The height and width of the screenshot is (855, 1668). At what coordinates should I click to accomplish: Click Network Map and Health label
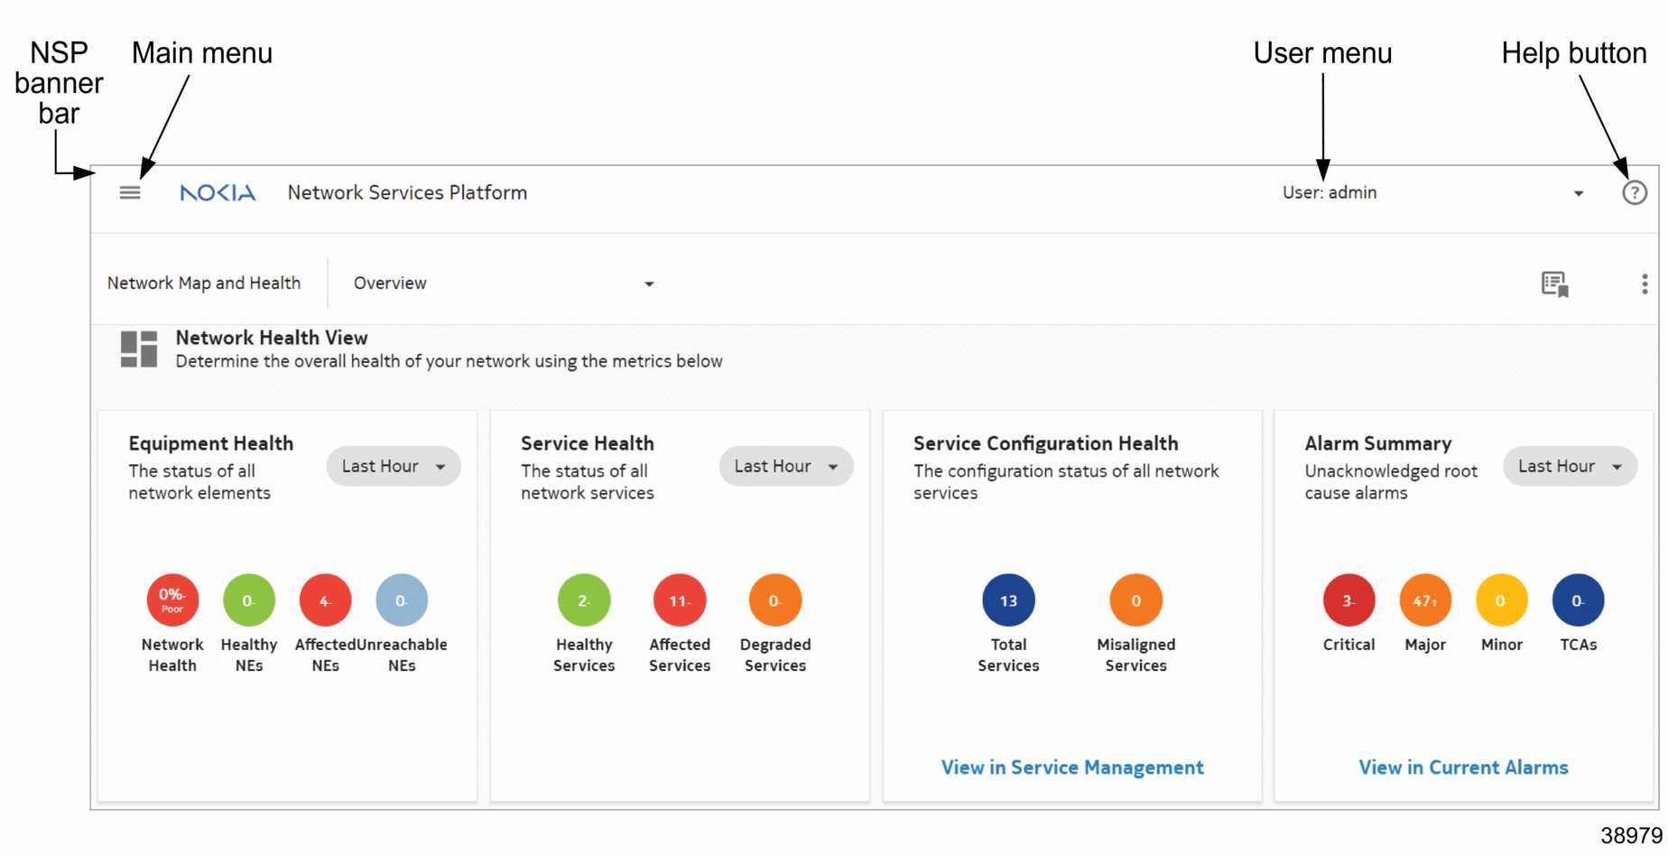204,283
